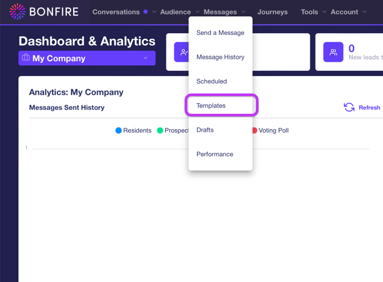This screenshot has width=383, height=282.
Task: Click the Bonfire logo icon
Action: tap(18, 11)
